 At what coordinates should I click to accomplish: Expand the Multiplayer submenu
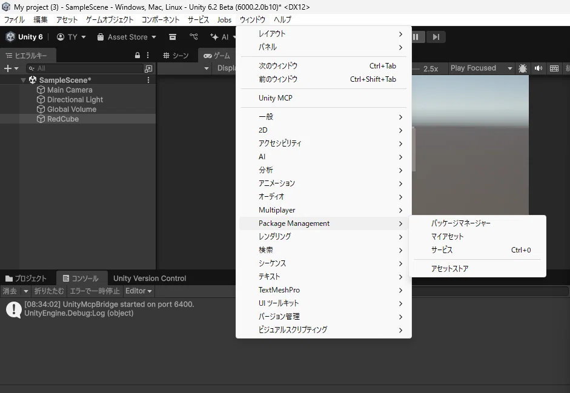[x=323, y=210]
